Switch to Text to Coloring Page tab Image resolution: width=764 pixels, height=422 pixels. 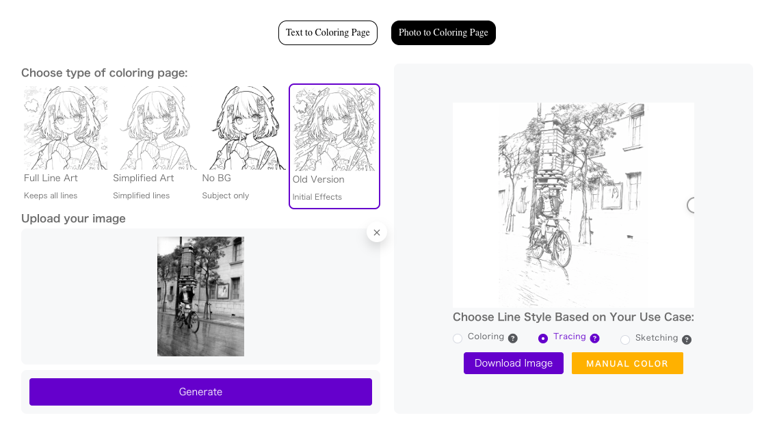pos(328,33)
